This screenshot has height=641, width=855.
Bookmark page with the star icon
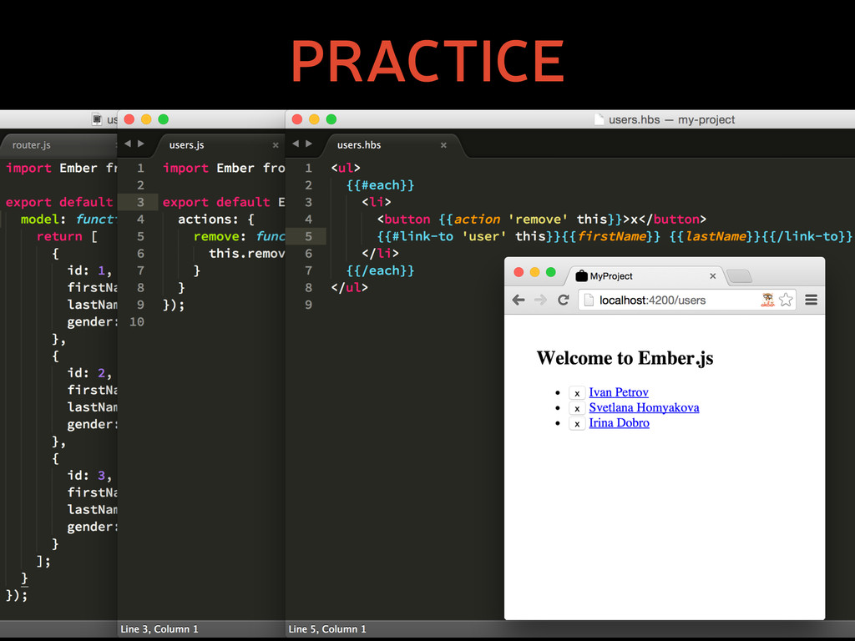tap(786, 300)
